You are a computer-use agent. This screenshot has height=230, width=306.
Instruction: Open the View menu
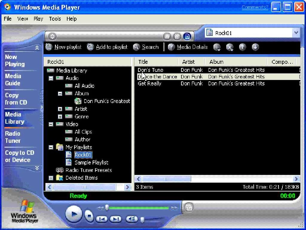(x=23, y=19)
